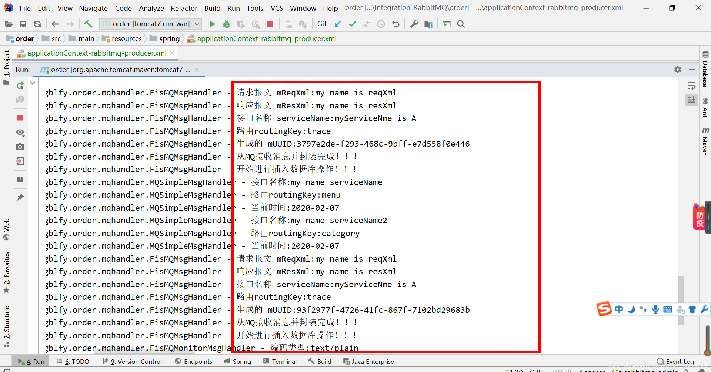
Task: Close the applicationContext-rabbitmq-producer.xml tab
Action: click(x=172, y=53)
